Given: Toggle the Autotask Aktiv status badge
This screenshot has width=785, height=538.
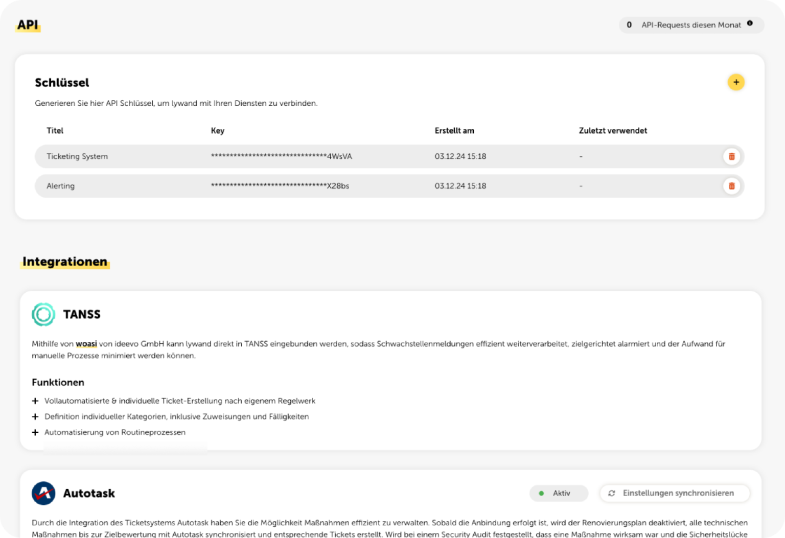Looking at the screenshot, I should (x=559, y=493).
